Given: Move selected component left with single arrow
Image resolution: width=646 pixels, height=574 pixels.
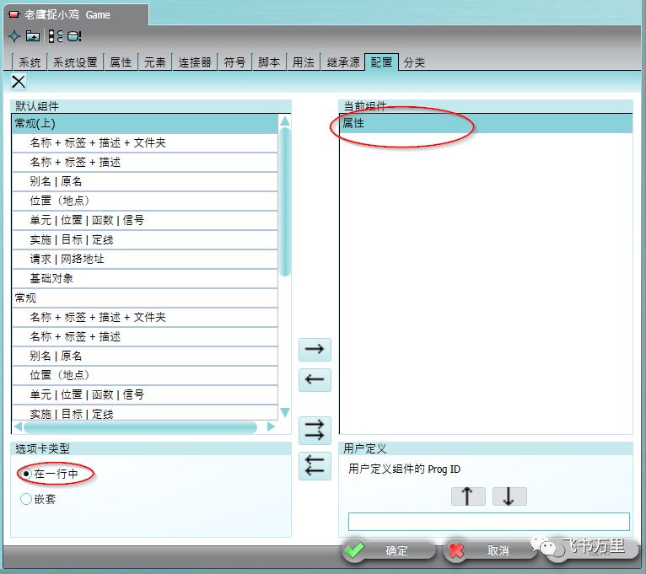Looking at the screenshot, I should pos(315,379).
